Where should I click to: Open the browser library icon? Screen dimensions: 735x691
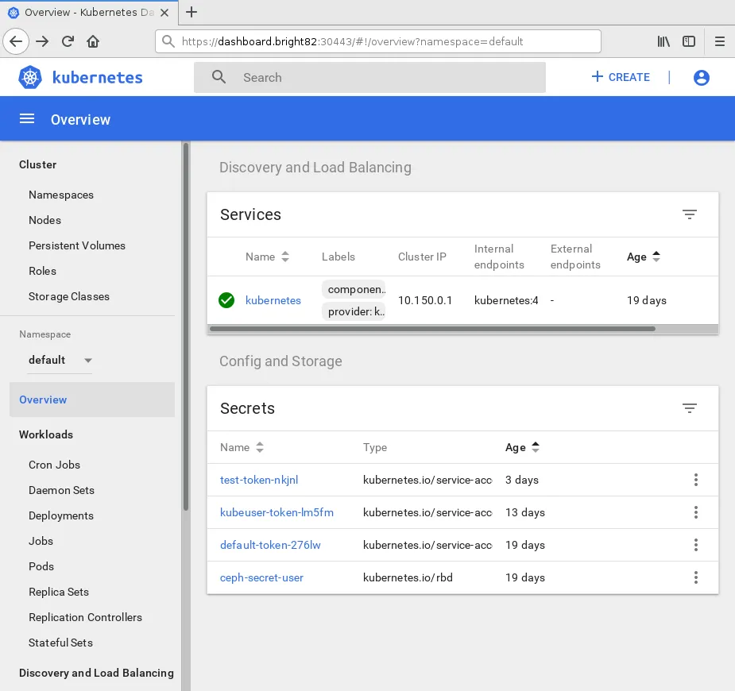coord(663,41)
